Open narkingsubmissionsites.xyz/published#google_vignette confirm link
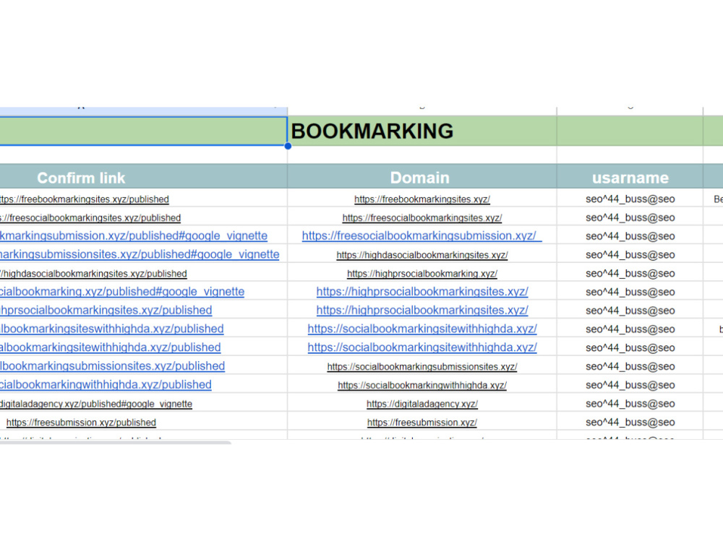 tap(140, 254)
